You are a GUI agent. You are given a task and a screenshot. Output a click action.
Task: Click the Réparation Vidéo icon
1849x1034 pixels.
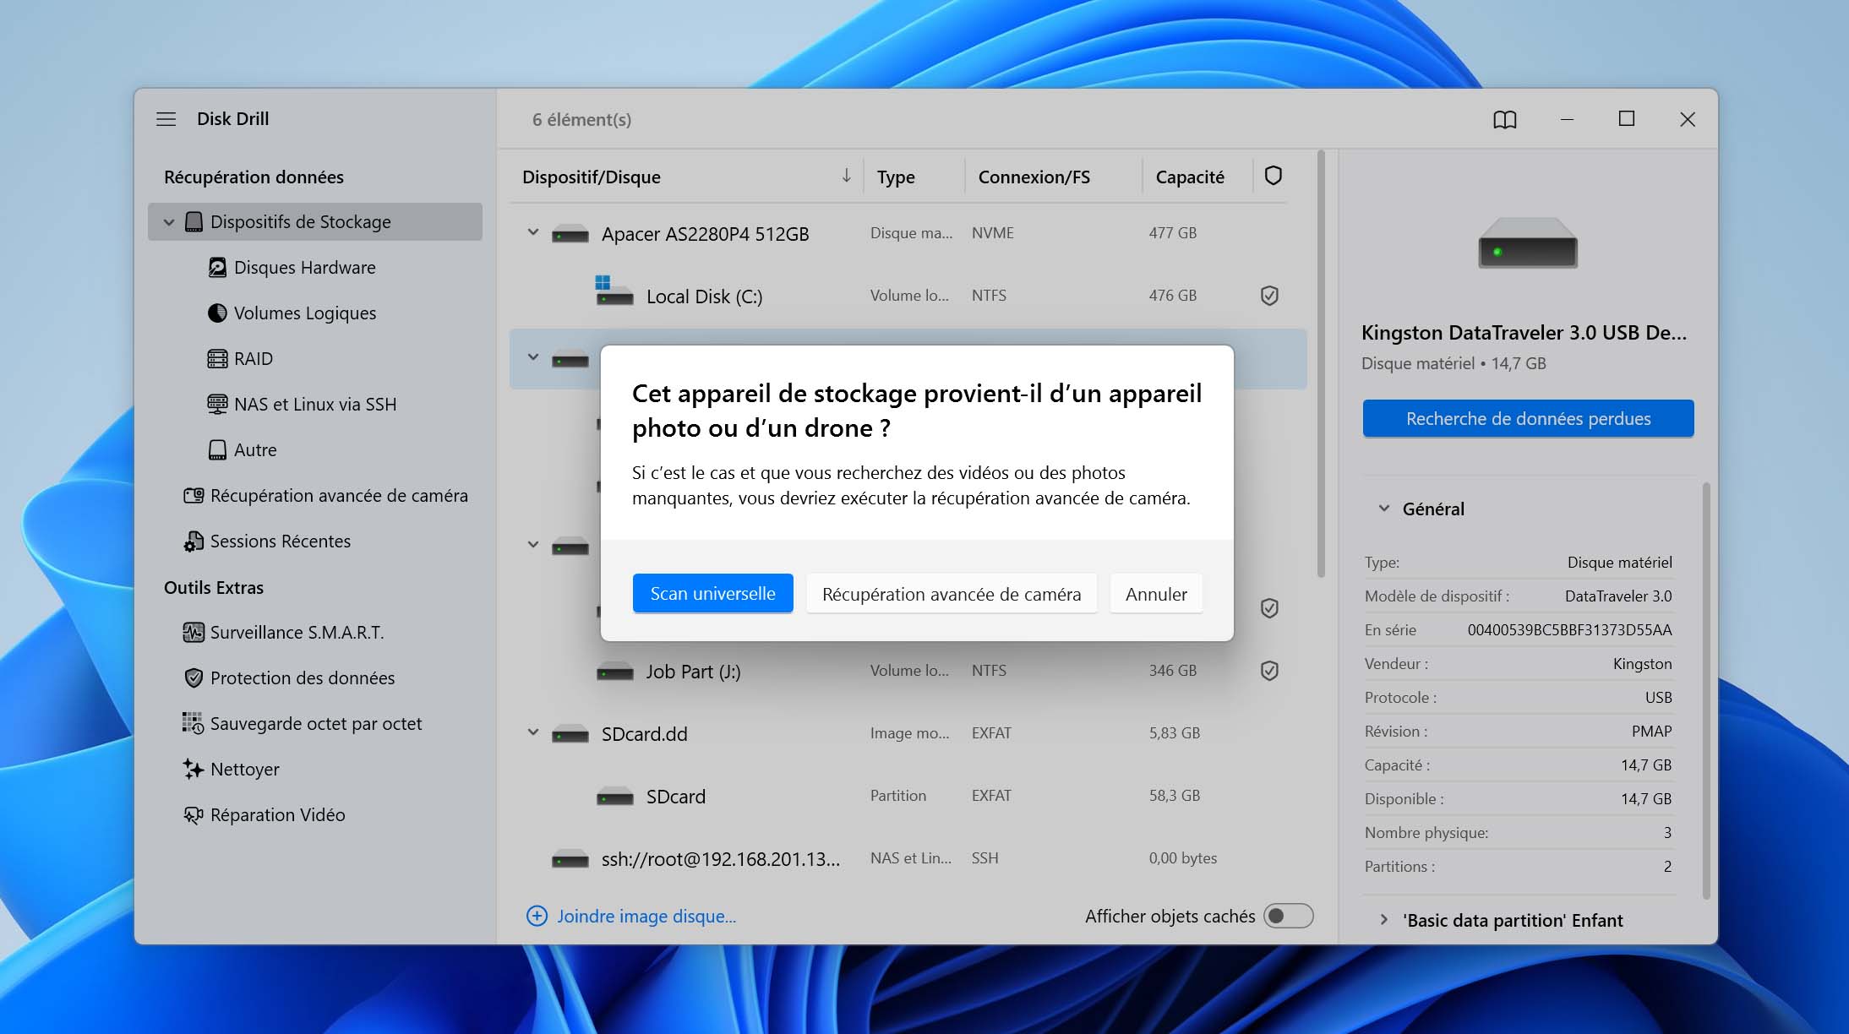pos(194,815)
